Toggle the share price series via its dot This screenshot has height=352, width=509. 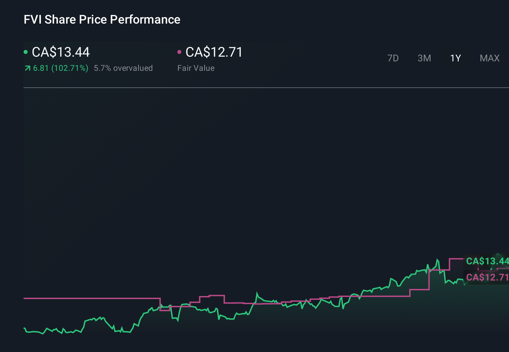(x=26, y=52)
